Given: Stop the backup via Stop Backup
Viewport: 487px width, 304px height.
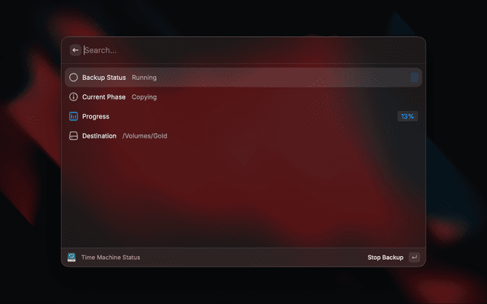Looking at the screenshot, I should click(385, 258).
